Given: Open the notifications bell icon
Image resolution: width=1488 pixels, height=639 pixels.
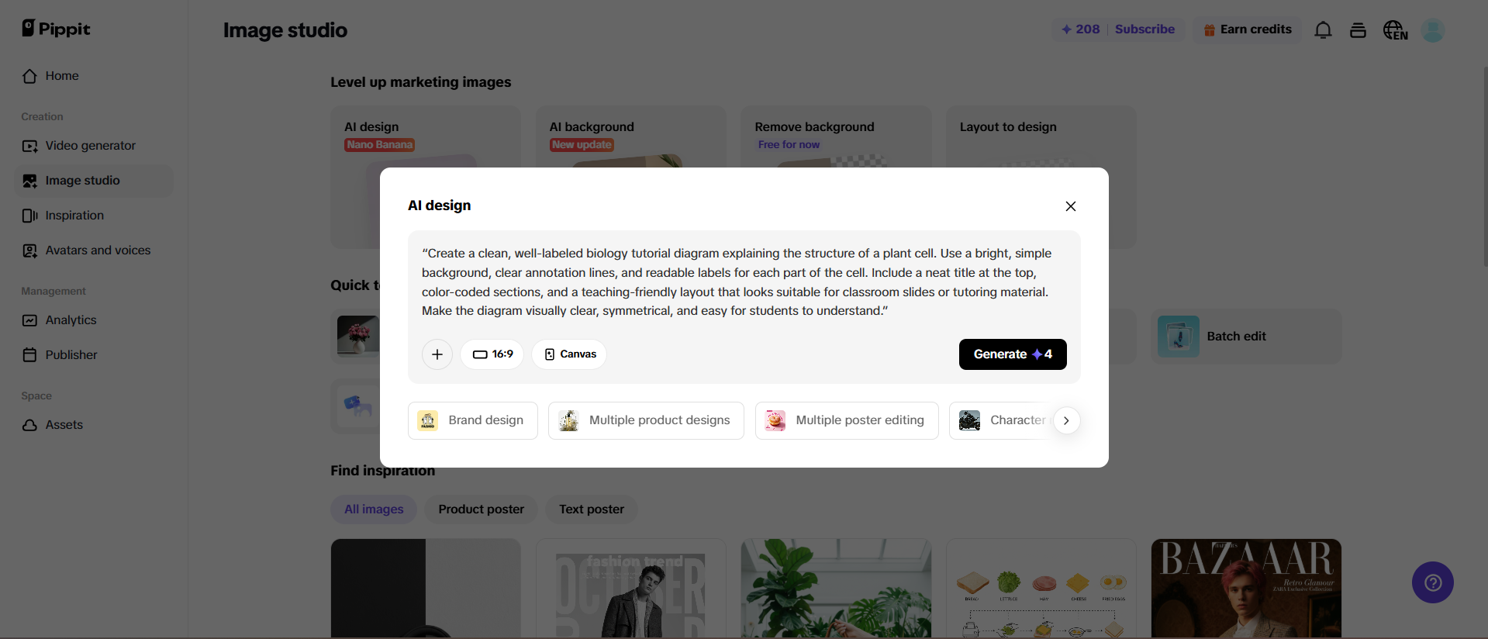Looking at the screenshot, I should (1323, 30).
